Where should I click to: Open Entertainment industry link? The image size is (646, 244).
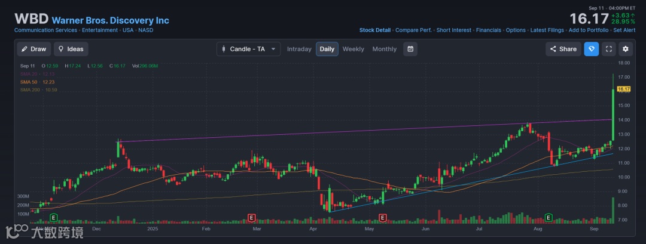pos(100,30)
